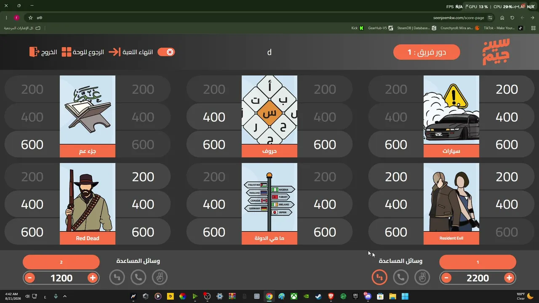Image resolution: width=539 pixels, height=303 pixels.
Task: Click the انتهاء اللعبة arrow icon
Action: (114, 52)
